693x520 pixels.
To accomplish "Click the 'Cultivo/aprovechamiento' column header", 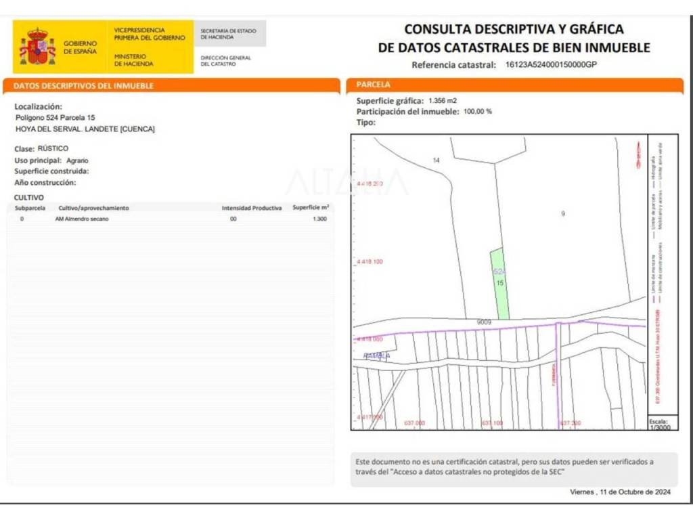I will (93, 209).
